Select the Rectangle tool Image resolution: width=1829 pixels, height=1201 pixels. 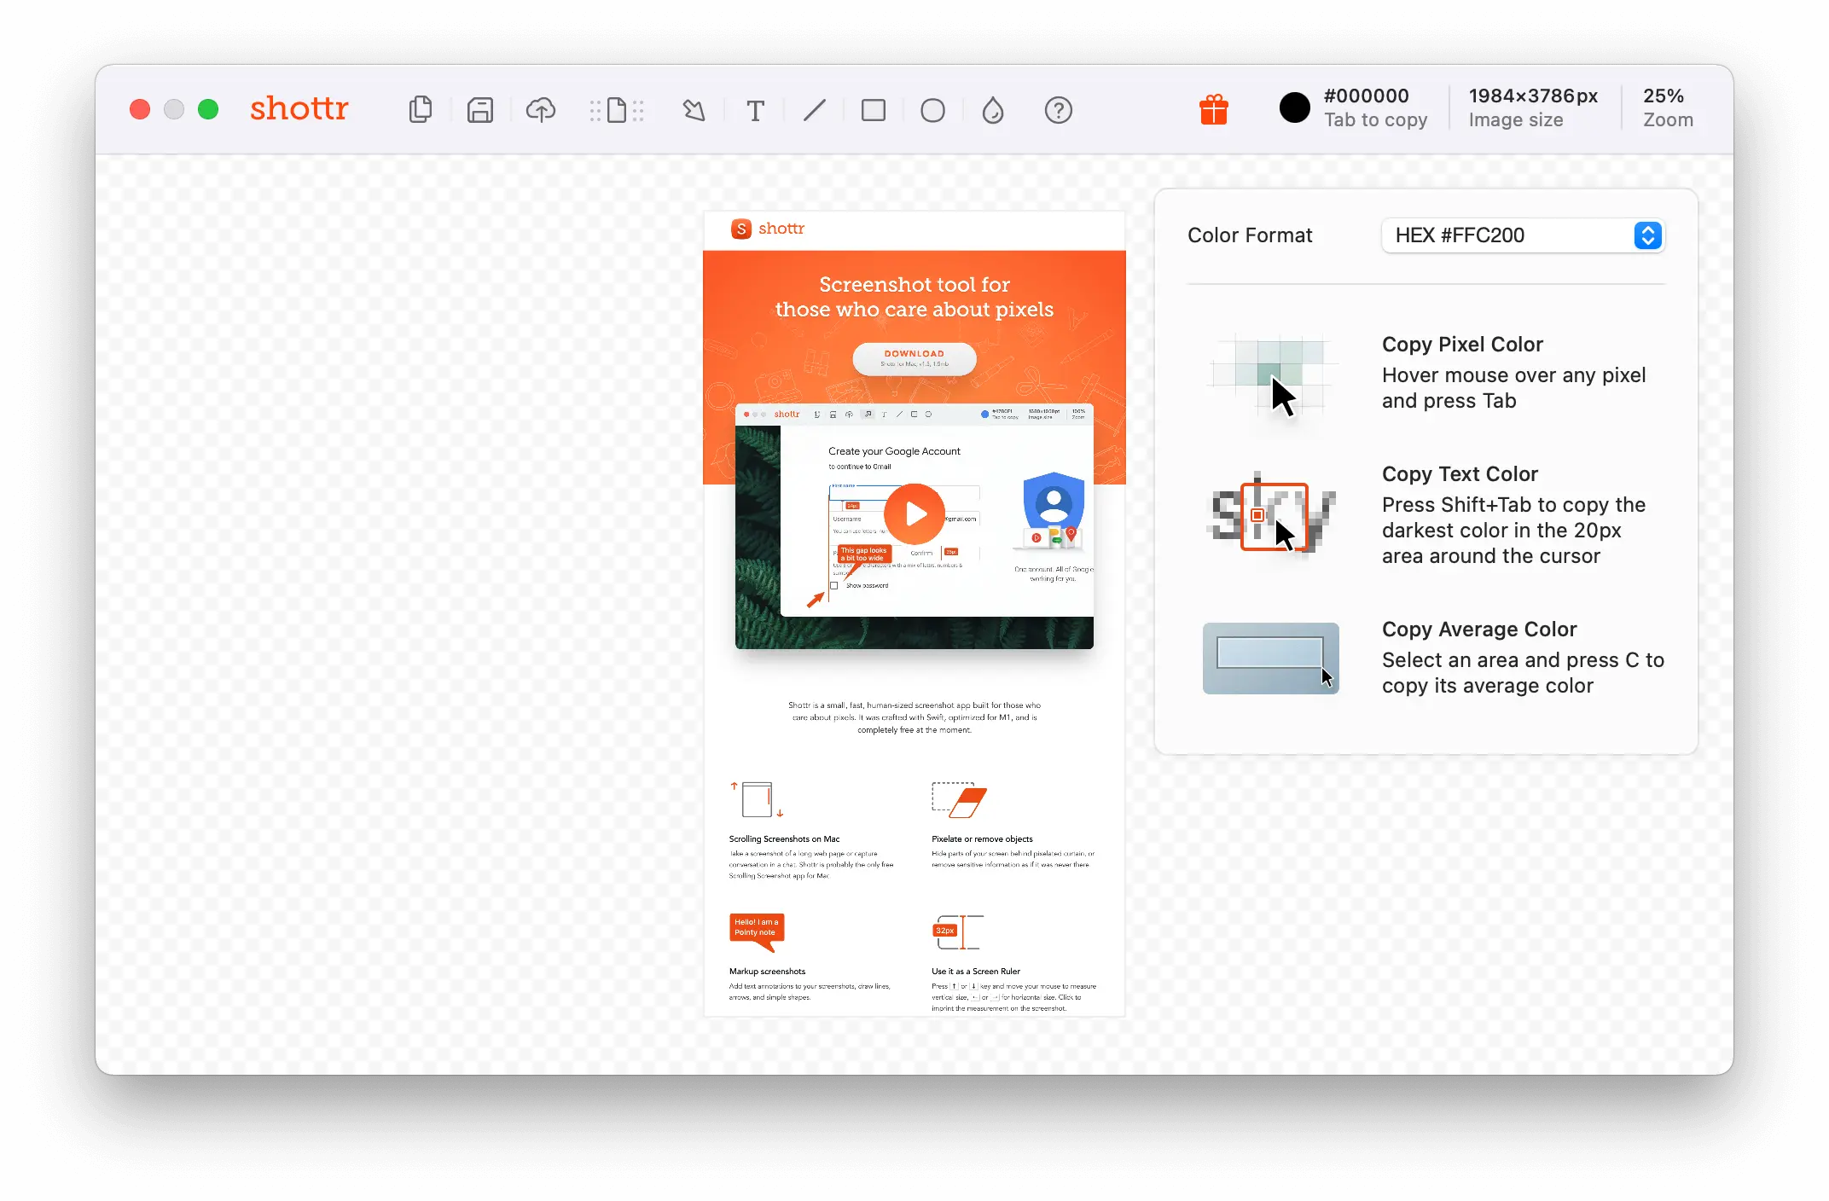874,110
